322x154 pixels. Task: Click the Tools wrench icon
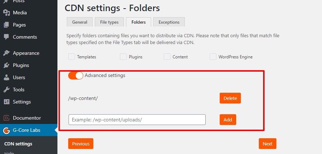click(x=6, y=90)
